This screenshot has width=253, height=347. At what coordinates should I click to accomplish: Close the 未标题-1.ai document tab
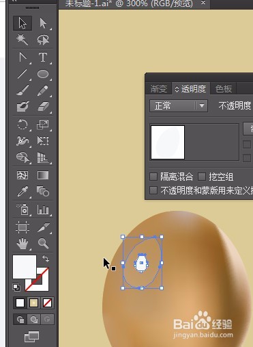(x=203, y=3)
